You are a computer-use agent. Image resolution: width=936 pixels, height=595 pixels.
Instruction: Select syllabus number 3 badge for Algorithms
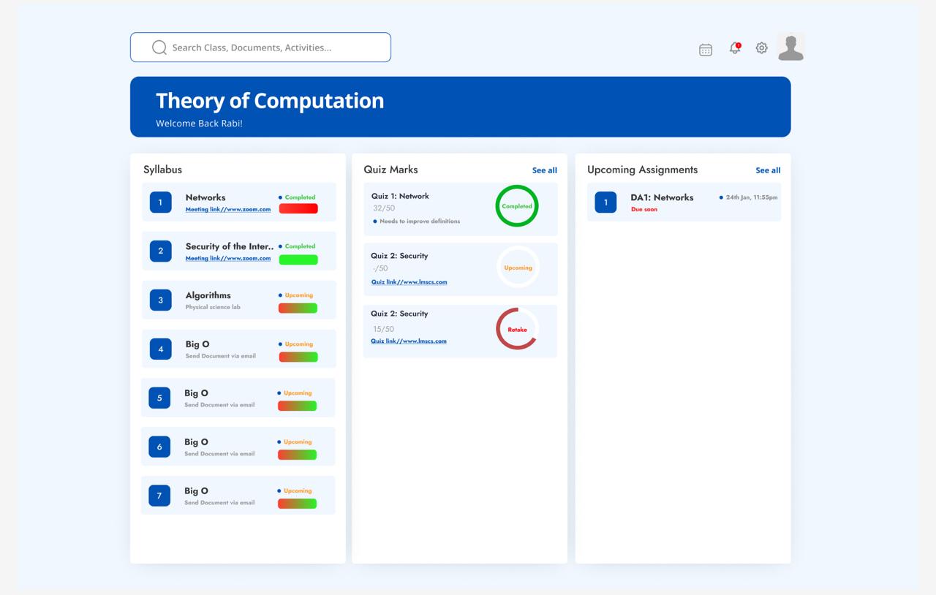click(x=161, y=300)
